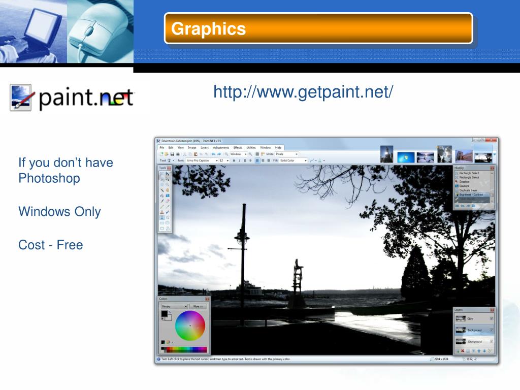Toggle Strikethrough text formatting
Screen dimensions: 520x390
[x=250, y=160]
